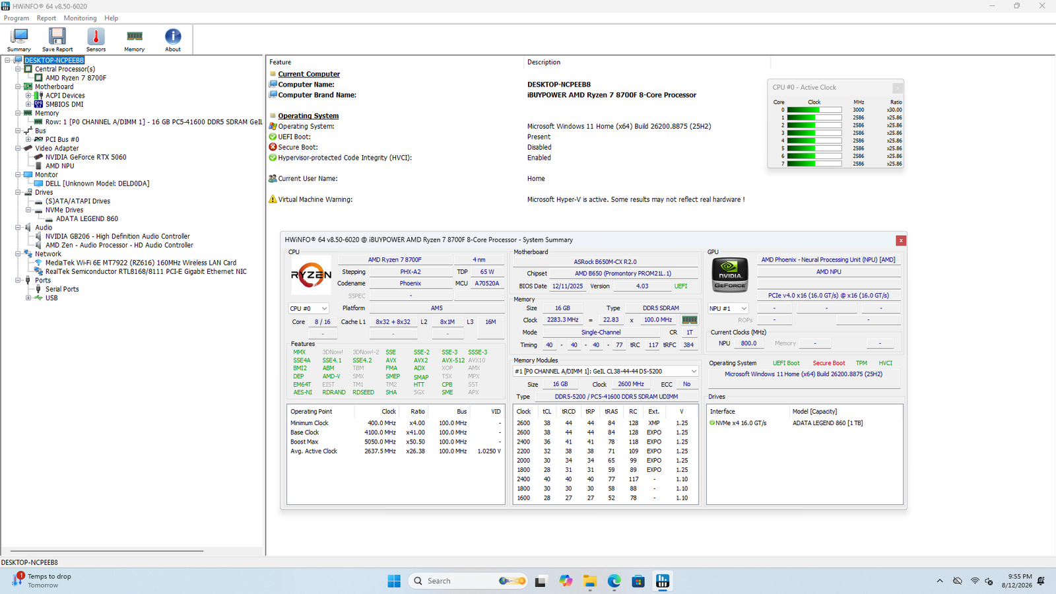The height and width of the screenshot is (594, 1056).
Task: Open the Wi-Fi network tray icon
Action: click(x=975, y=581)
